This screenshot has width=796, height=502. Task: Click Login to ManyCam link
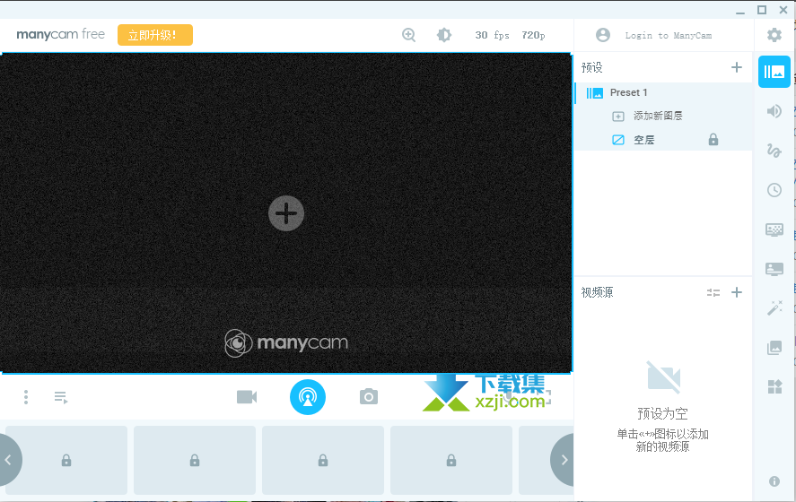[x=668, y=36]
